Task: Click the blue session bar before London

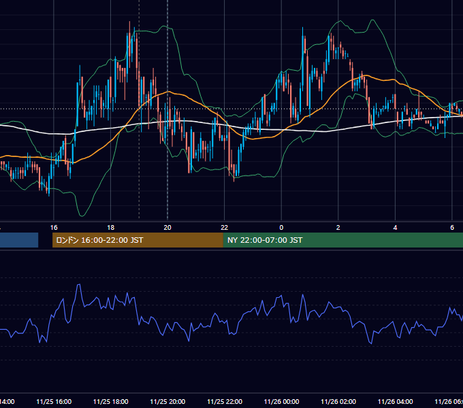Action: 19,240
